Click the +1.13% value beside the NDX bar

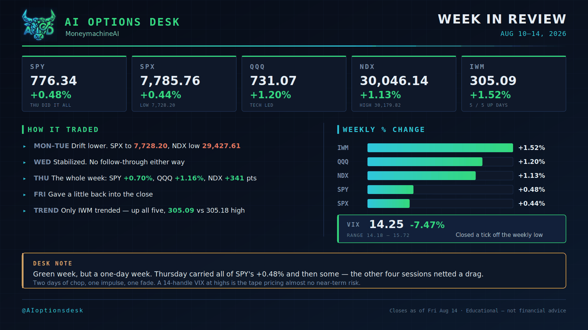click(x=532, y=176)
